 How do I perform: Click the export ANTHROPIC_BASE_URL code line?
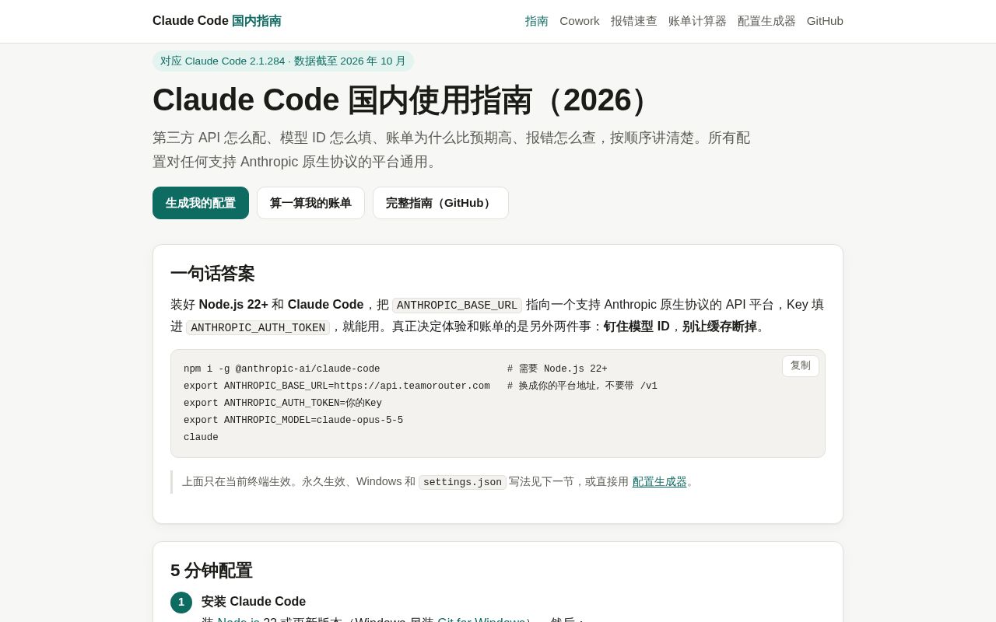pos(337,386)
